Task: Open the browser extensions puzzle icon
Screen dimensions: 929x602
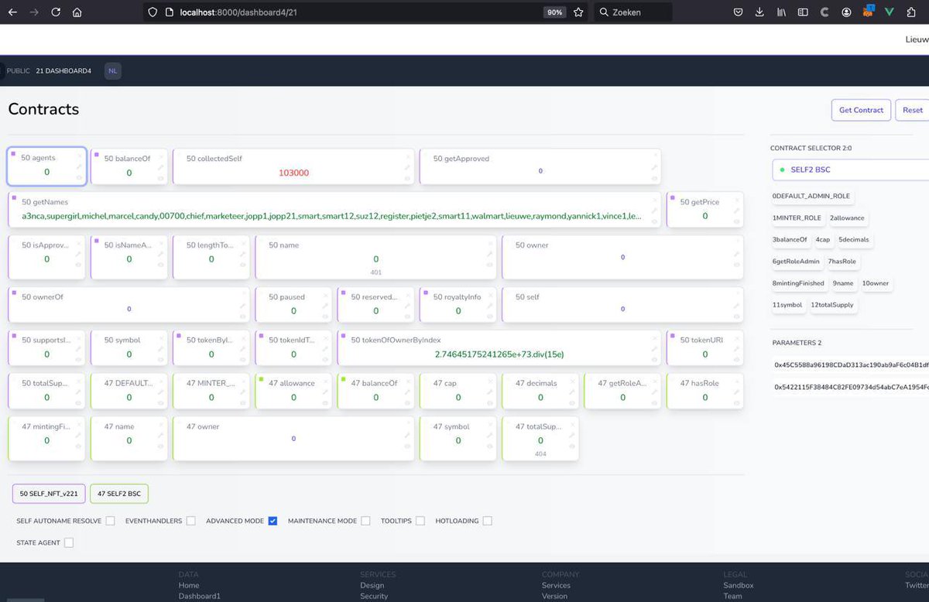Action: pyautogui.click(x=911, y=12)
